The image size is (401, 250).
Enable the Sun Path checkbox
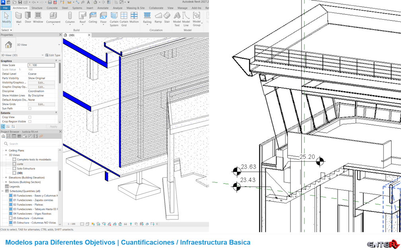(30, 108)
